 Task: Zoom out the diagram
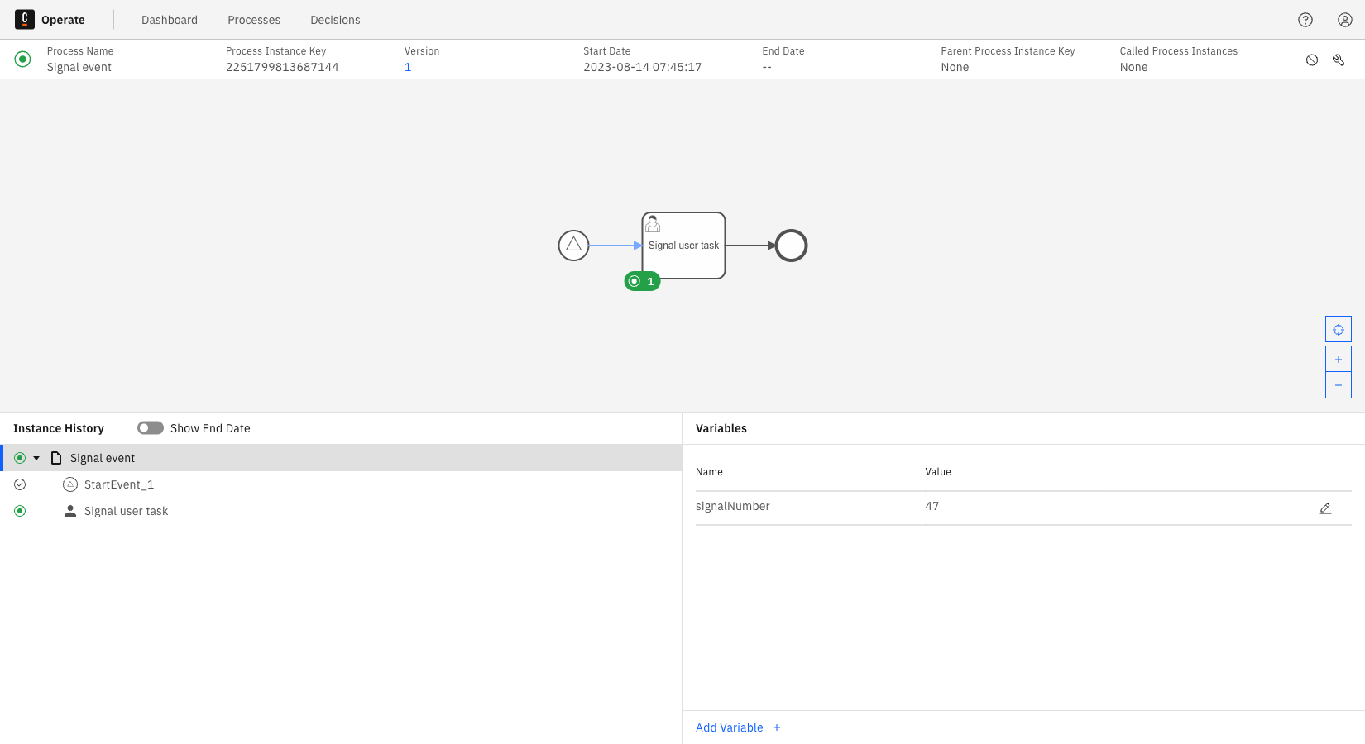click(1339, 385)
